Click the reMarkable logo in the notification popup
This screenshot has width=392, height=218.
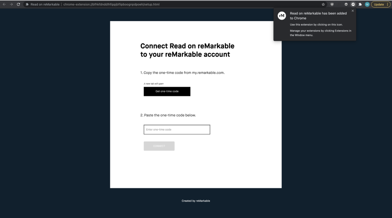pos(282,16)
